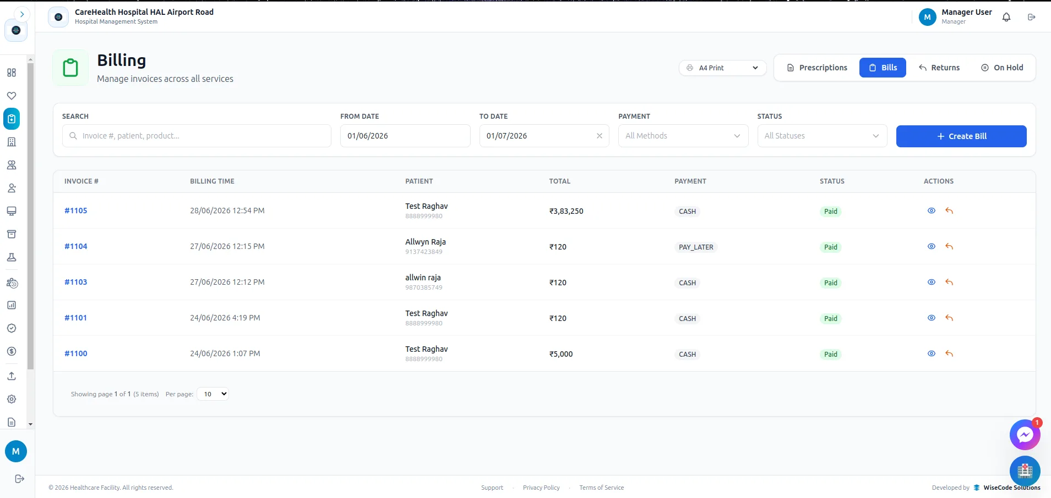The image size is (1051, 498).
Task: Open the reports chart icon in sidebar
Action: point(12,305)
